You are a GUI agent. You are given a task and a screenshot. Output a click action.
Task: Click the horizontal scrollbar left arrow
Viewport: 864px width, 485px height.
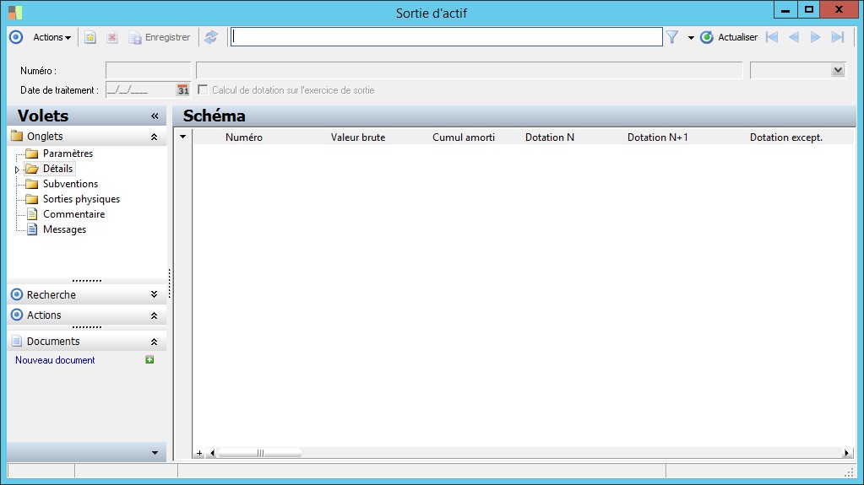pos(213,453)
